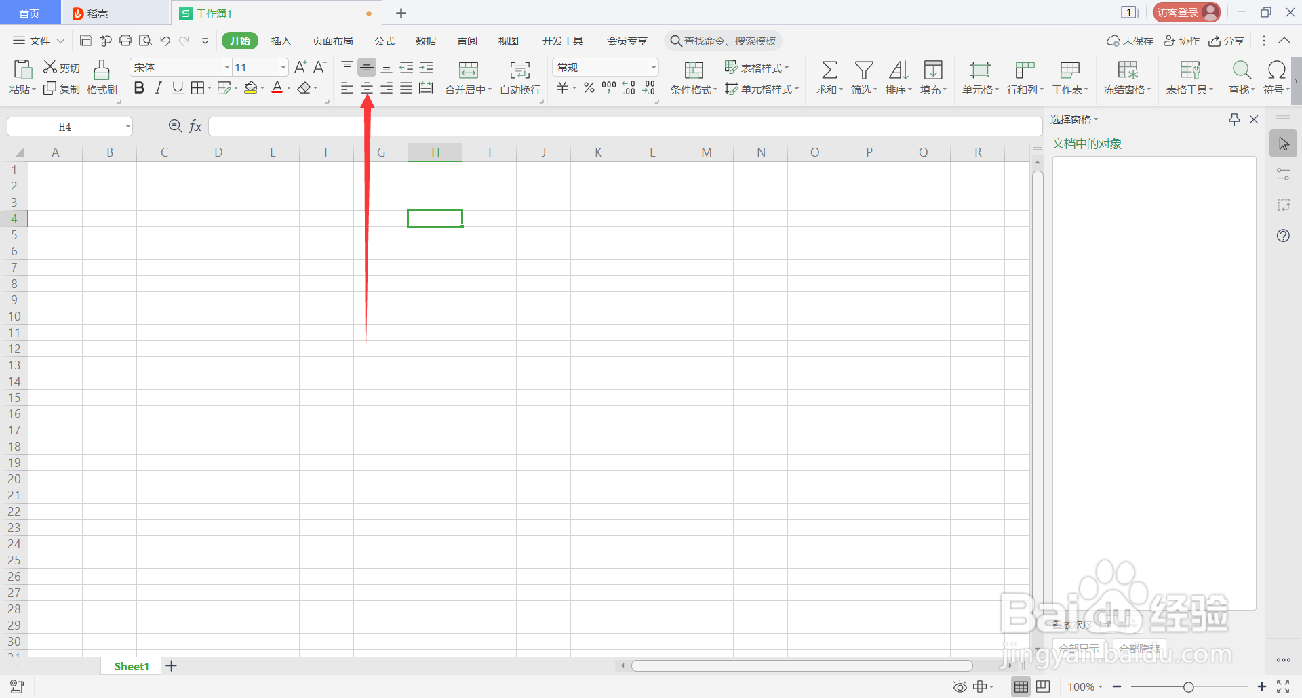Open the 文件 file menu
The width and height of the screenshot is (1302, 698).
coord(39,41)
